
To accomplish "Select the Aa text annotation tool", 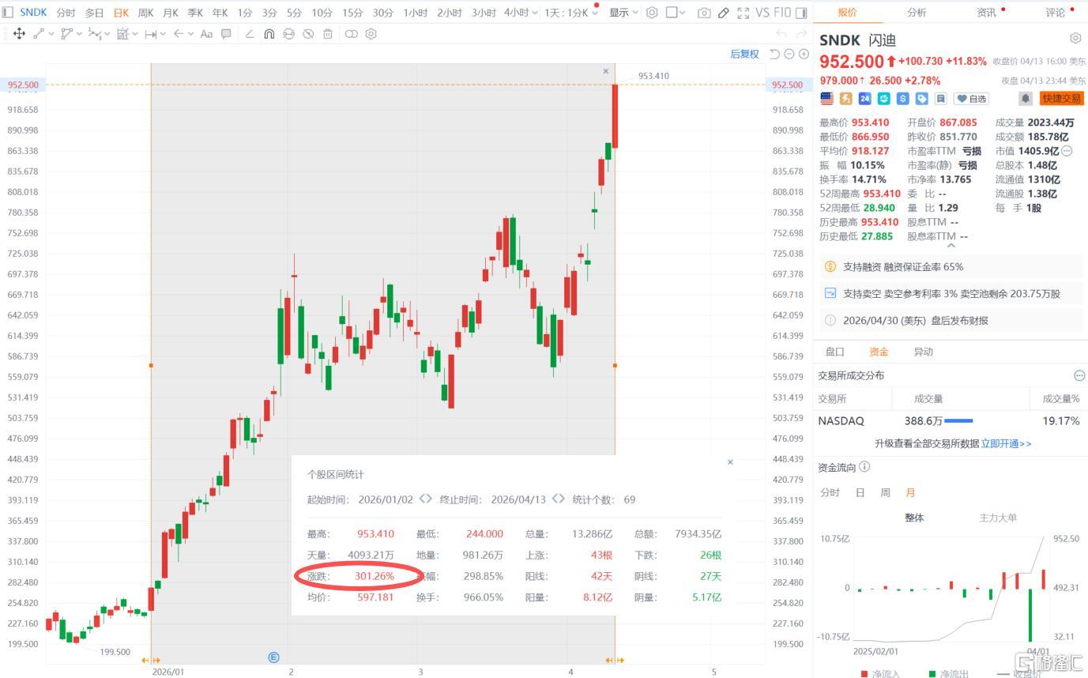I will click(206, 34).
